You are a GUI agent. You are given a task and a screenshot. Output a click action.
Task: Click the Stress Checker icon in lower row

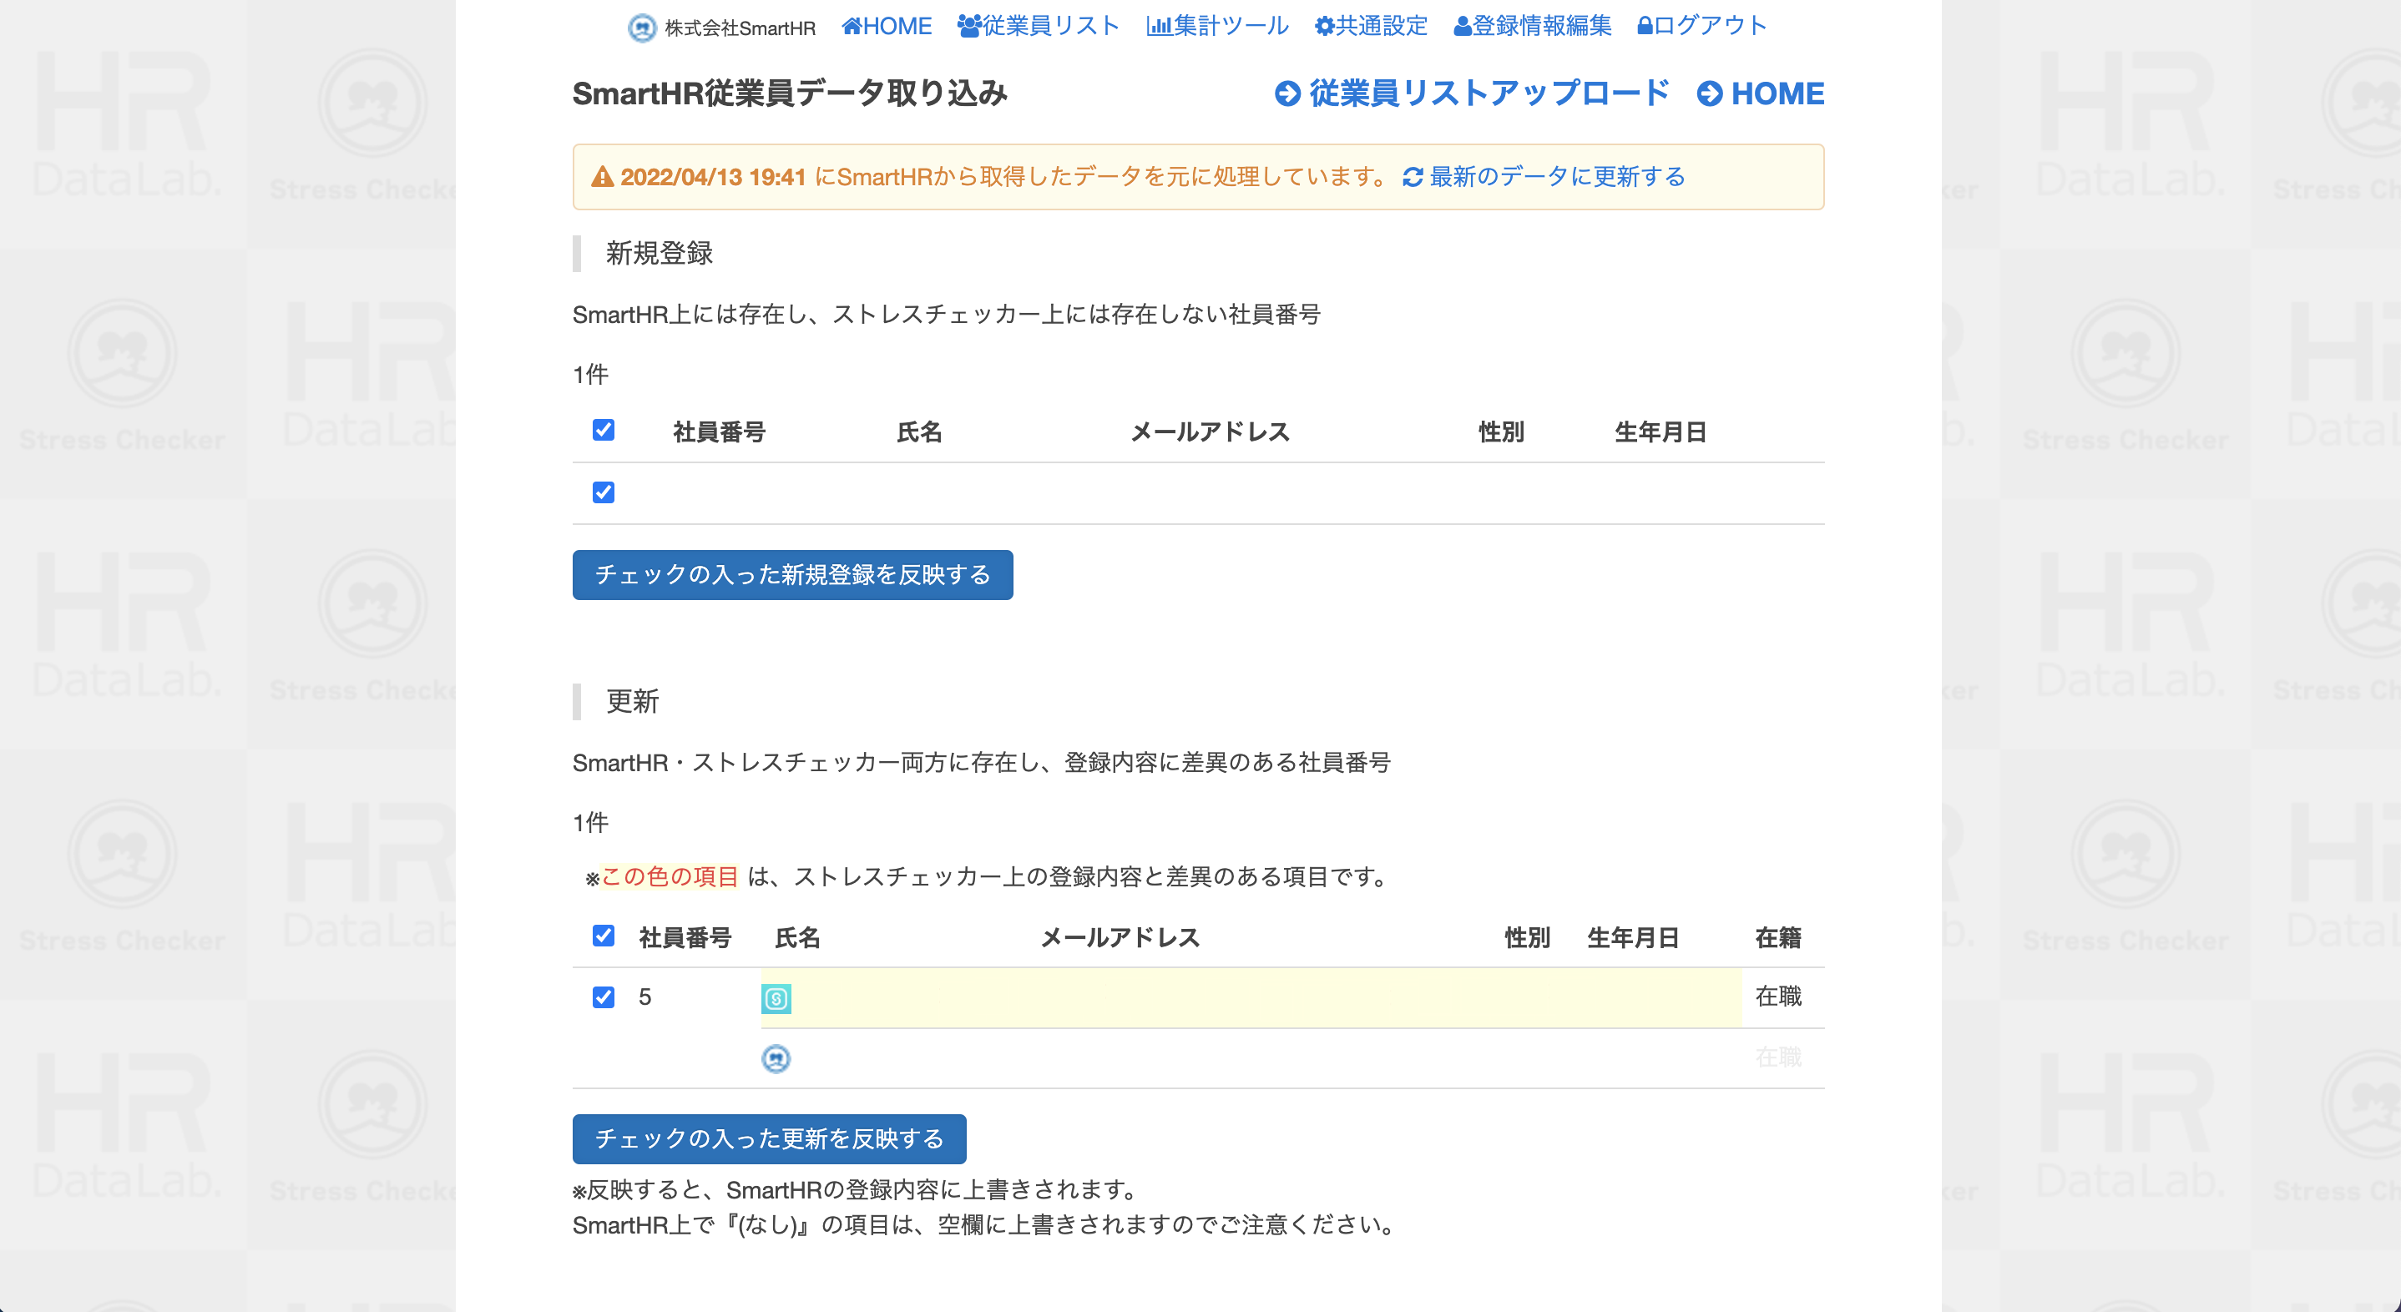(x=776, y=1058)
